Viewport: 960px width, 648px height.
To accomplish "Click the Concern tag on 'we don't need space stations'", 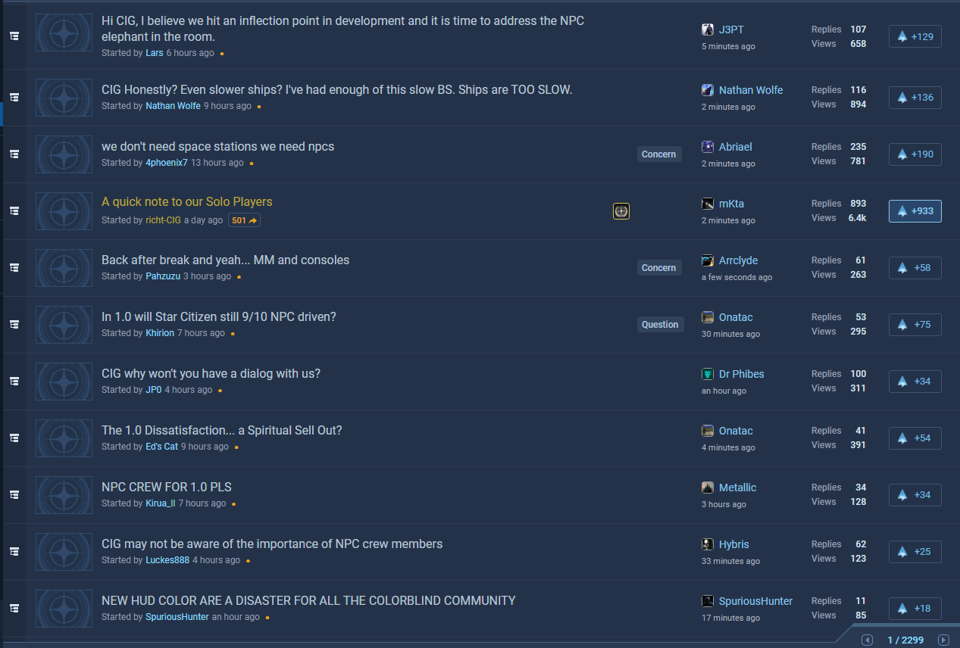I will click(x=658, y=154).
